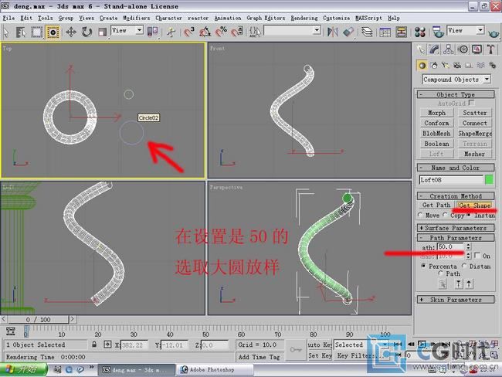Screen dimensions: 502x377
Task: Open the Modify panel tab
Action: point(436,49)
